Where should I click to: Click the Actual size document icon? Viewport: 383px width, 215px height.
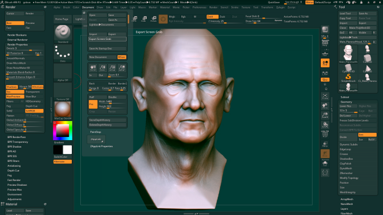point(112,67)
